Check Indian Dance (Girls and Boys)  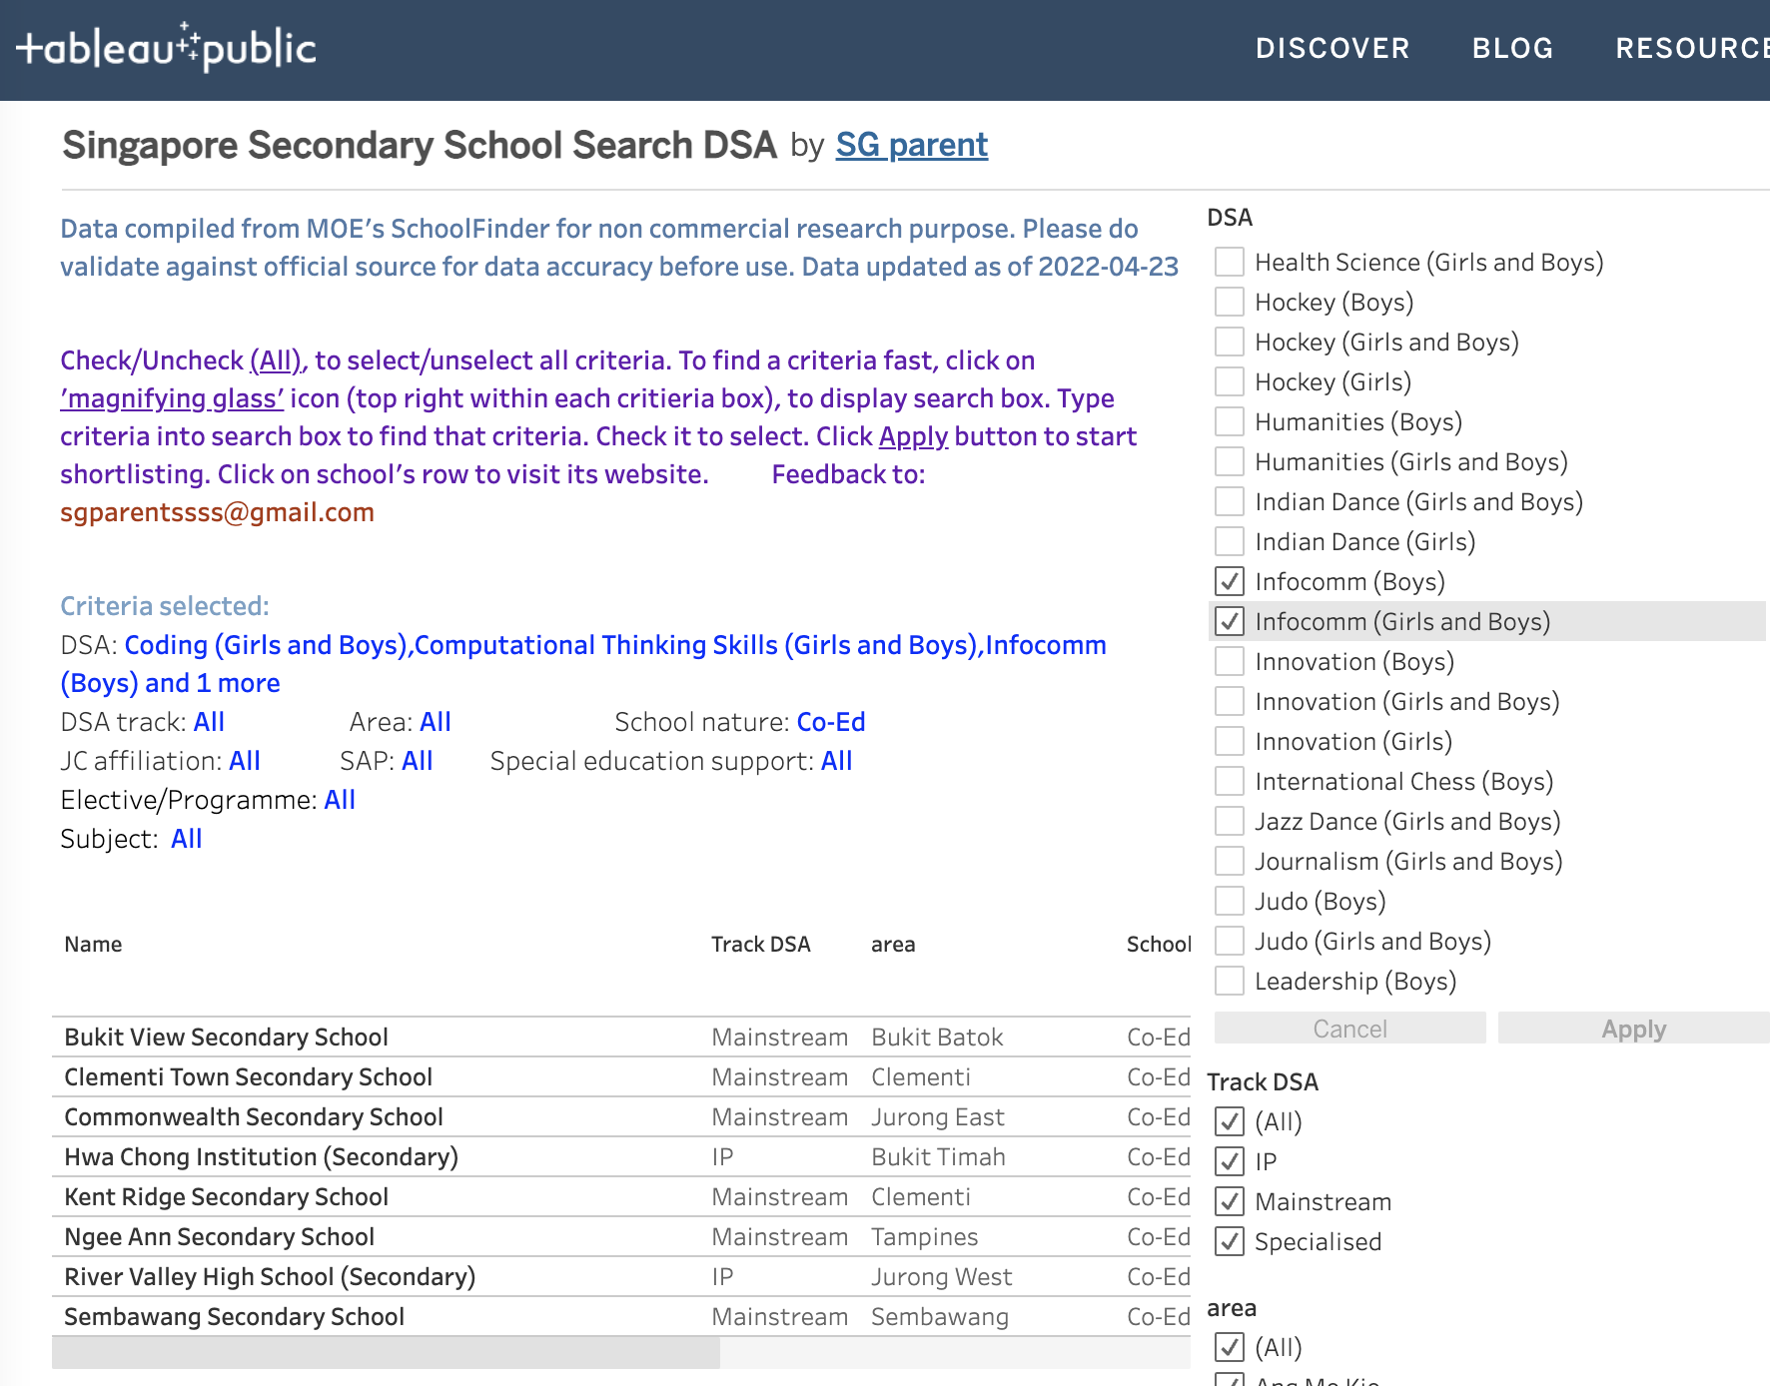[x=1230, y=501]
